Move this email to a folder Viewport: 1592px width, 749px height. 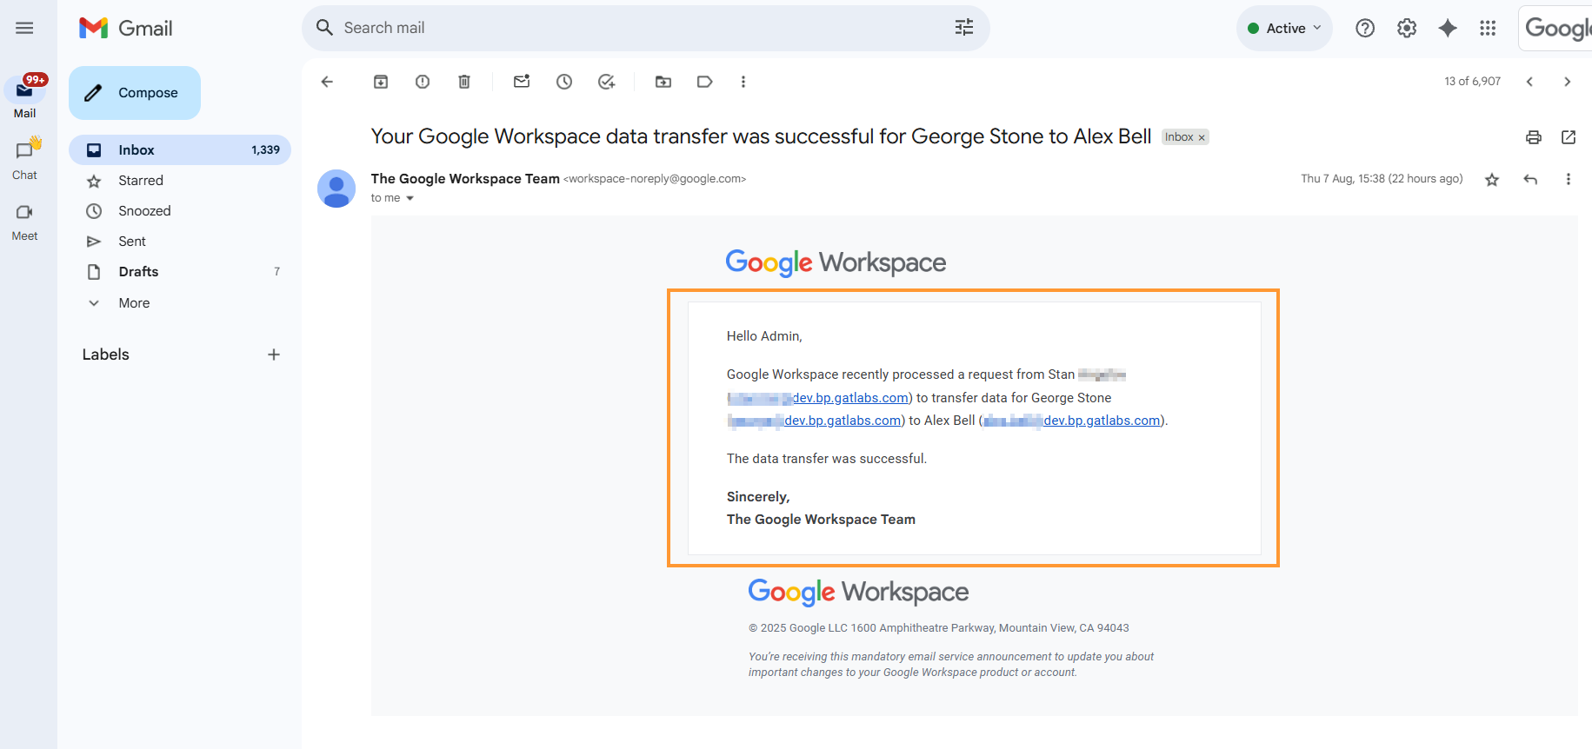(663, 82)
